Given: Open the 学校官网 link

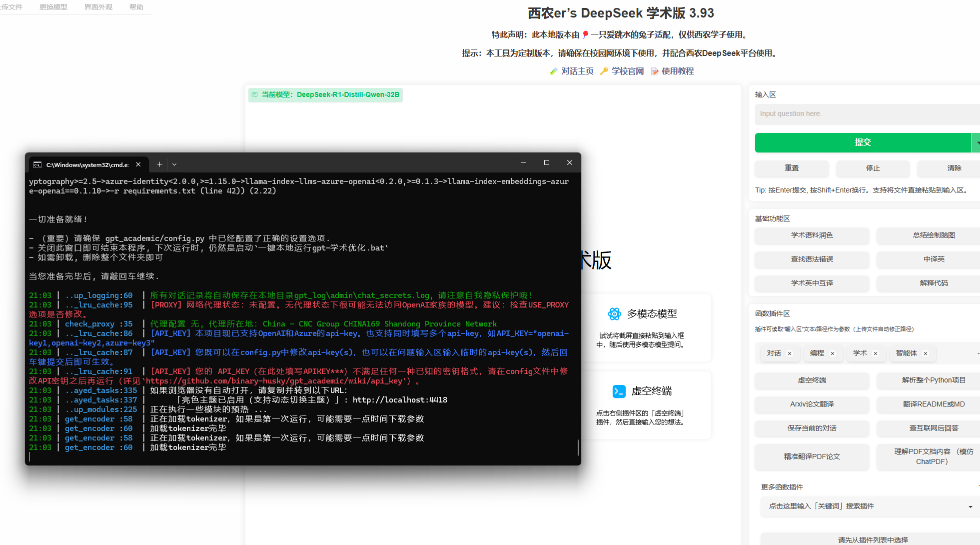Looking at the screenshot, I should (x=628, y=71).
